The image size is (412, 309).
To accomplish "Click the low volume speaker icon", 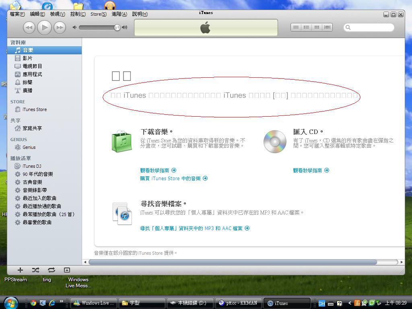I will click(74, 27).
